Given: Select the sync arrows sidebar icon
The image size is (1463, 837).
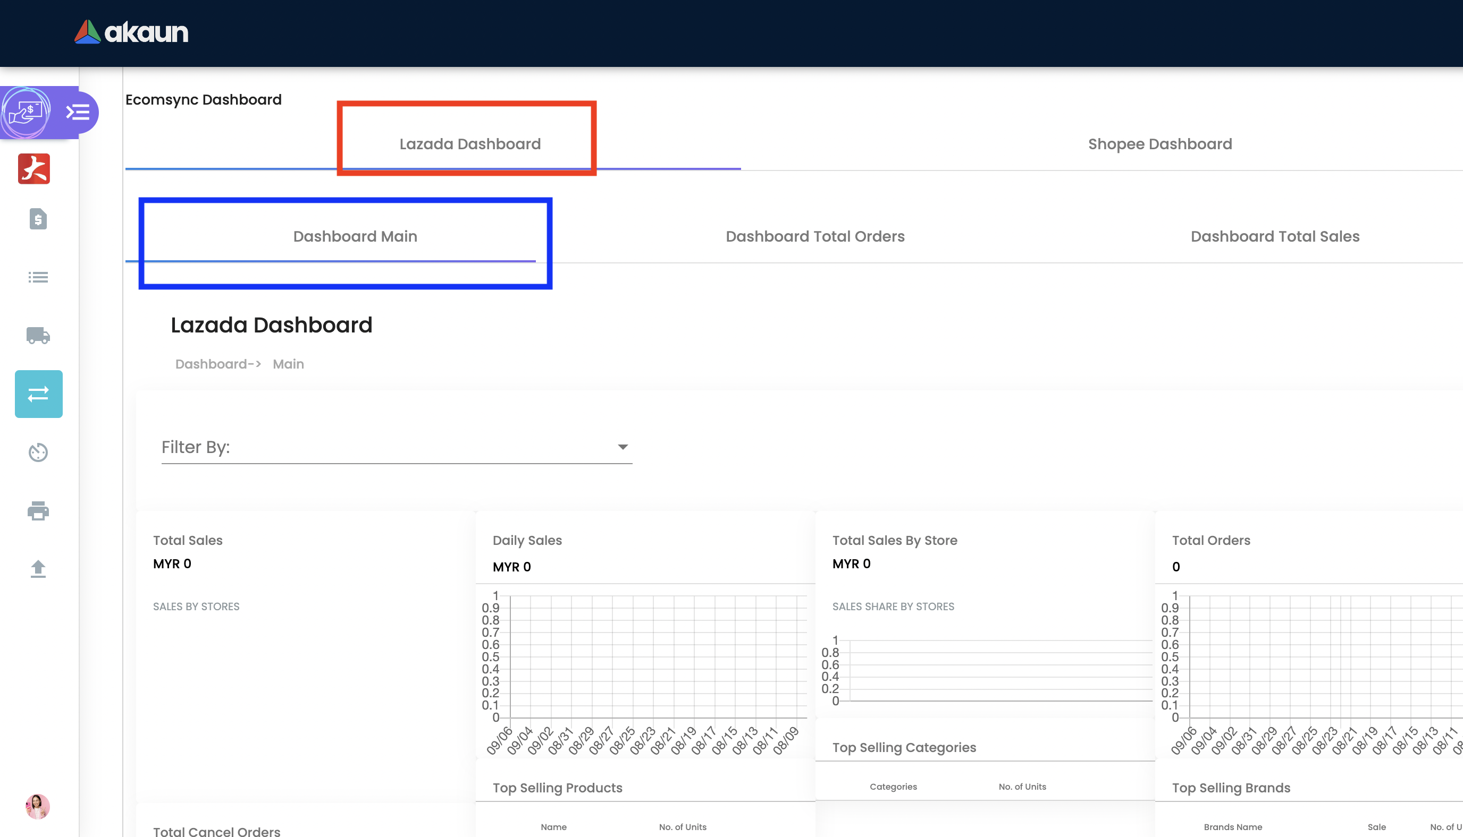Looking at the screenshot, I should click(x=39, y=394).
